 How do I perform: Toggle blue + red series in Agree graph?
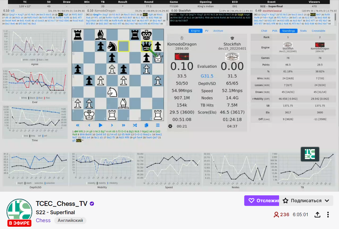[x=43, y=60]
